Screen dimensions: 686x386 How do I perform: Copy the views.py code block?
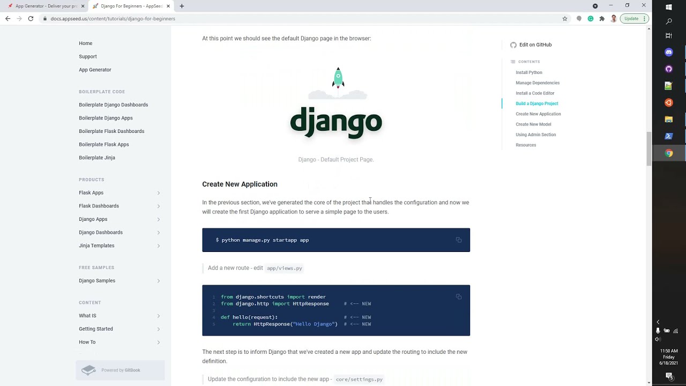[459, 296]
